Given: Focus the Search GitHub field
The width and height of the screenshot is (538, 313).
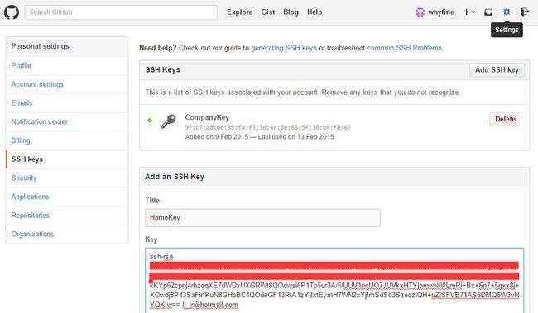Looking at the screenshot, I should coord(121,12).
